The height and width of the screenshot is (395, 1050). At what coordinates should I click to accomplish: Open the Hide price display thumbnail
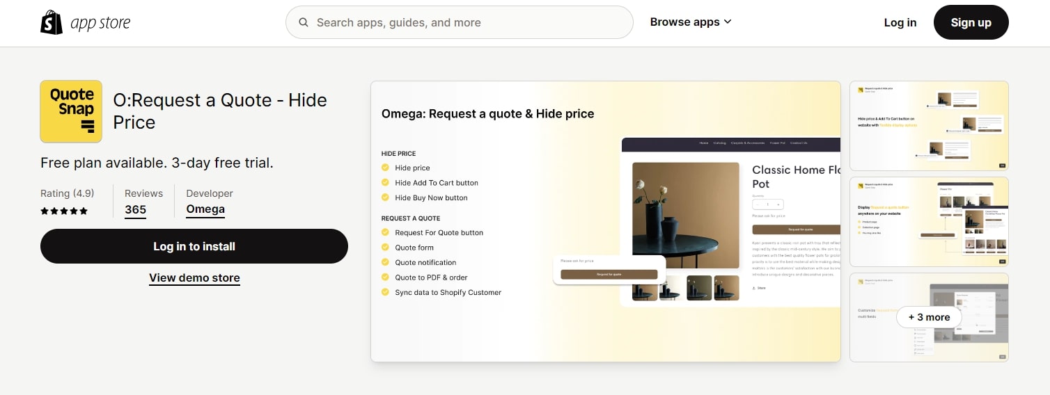coord(929,126)
